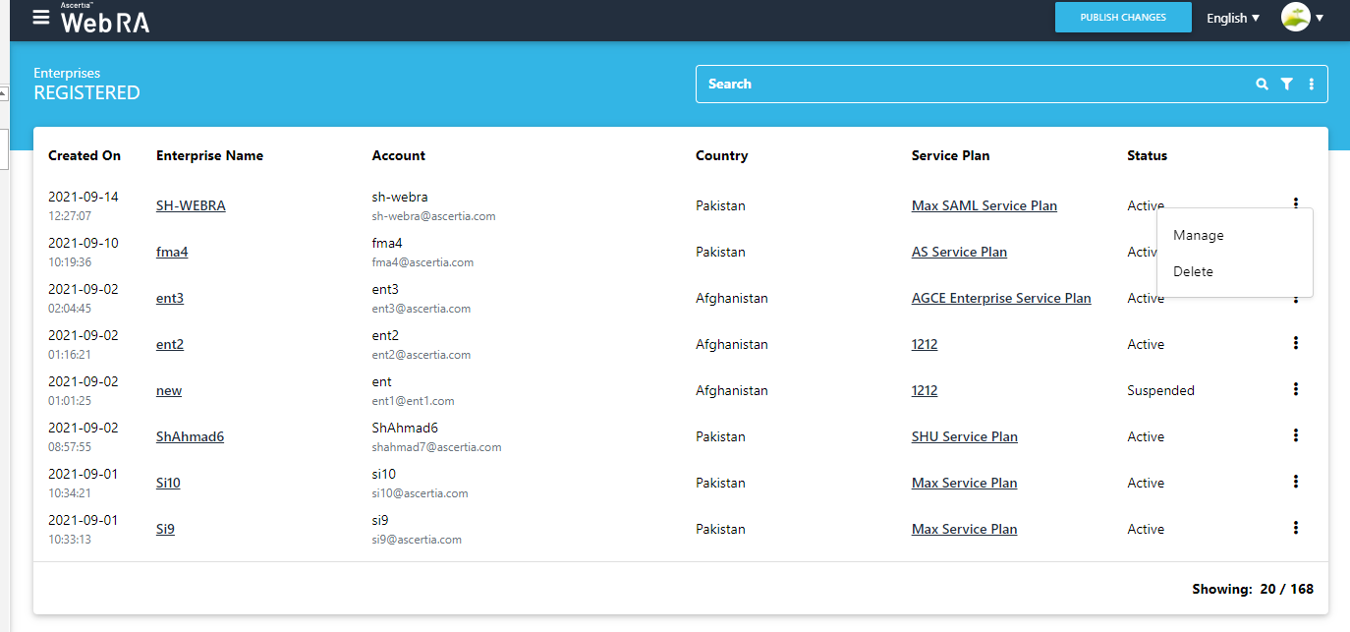Open the filter funnel icon

click(1286, 85)
